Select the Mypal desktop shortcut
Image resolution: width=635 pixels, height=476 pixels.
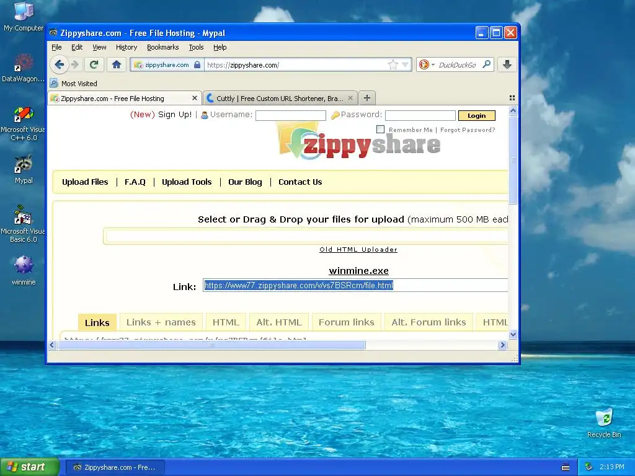pyautogui.click(x=24, y=169)
